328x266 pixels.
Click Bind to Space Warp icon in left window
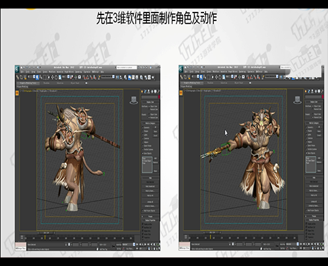[25, 77]
